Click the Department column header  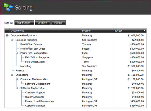45,31
